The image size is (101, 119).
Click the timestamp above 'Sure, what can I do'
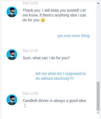click(30, 51)
